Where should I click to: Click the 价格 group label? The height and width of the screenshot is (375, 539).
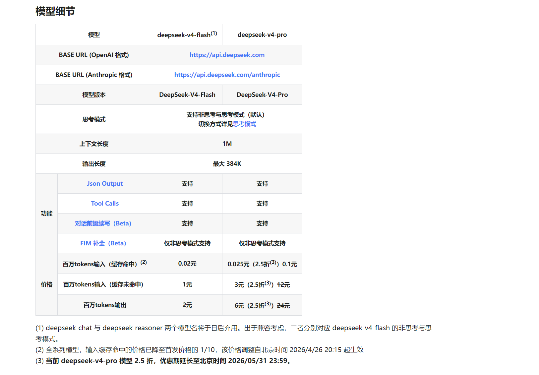(x=47, y=284)
